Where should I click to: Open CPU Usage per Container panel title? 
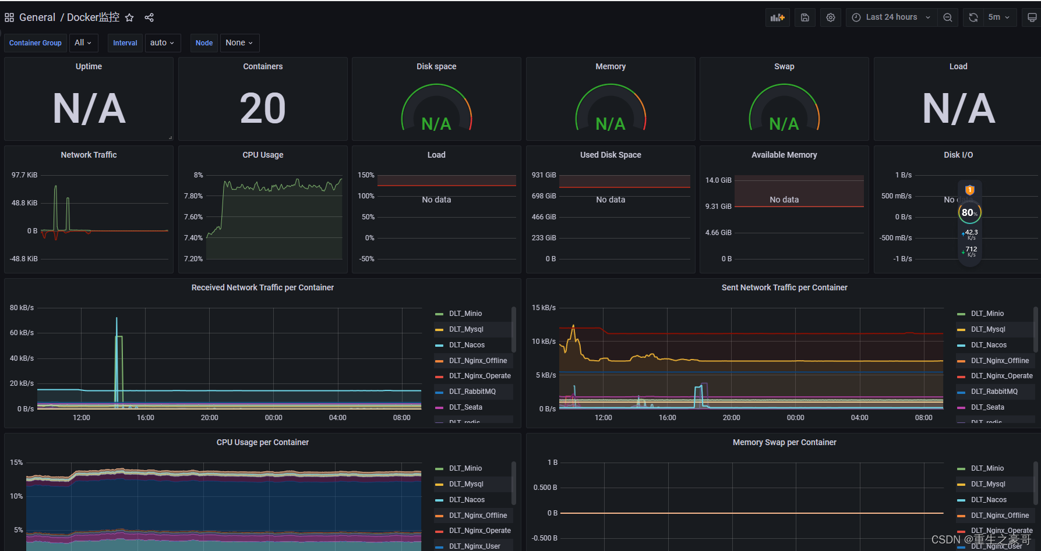click(263, 442)
